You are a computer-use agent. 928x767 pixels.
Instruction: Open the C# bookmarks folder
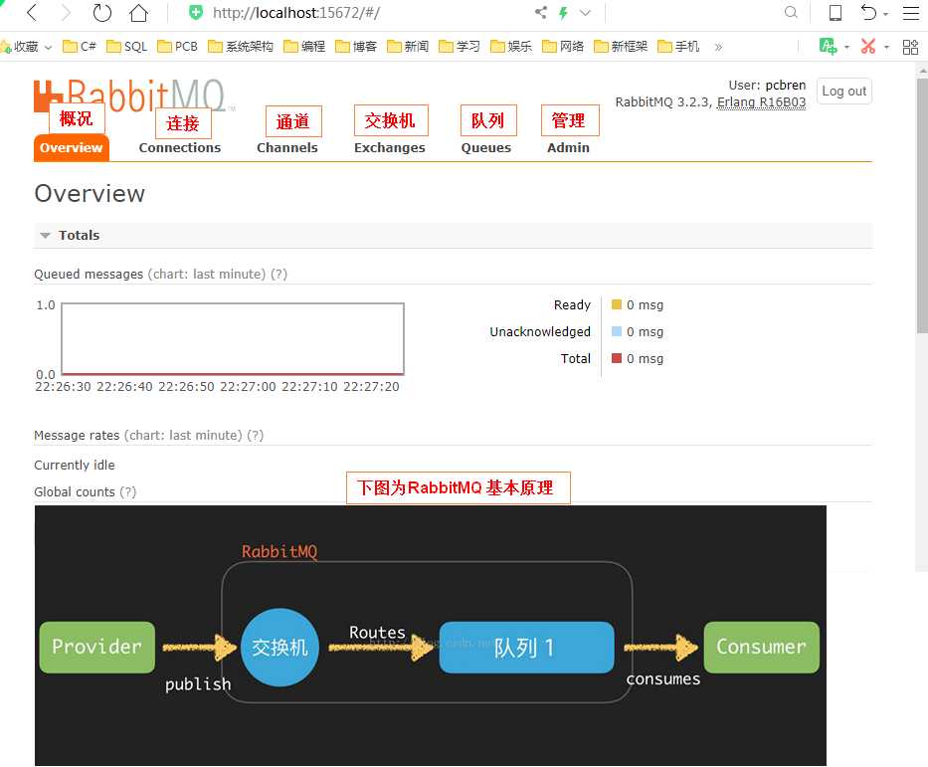pos(80,46)
